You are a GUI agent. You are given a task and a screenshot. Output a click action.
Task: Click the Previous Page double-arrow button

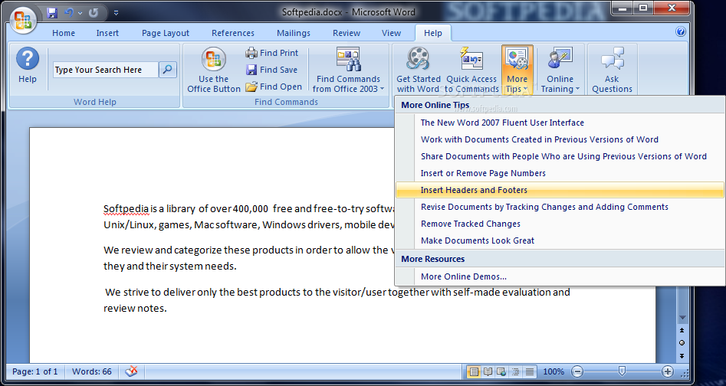point(682,331)
